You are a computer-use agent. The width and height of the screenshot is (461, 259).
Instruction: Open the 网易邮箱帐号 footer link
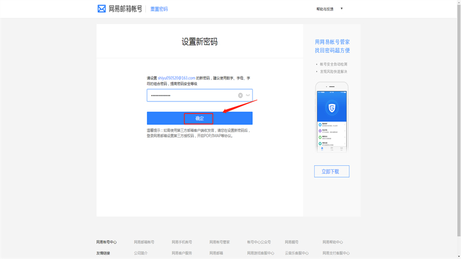click(x=144, y=242)
